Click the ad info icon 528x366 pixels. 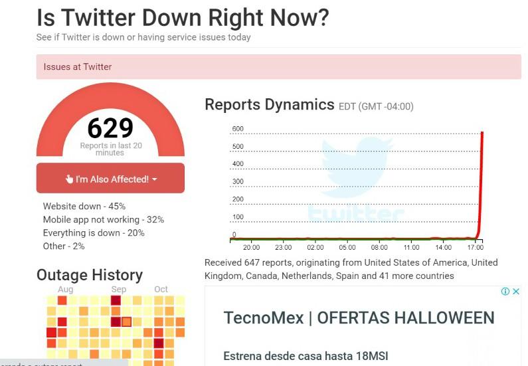click(x=505, y=292)
